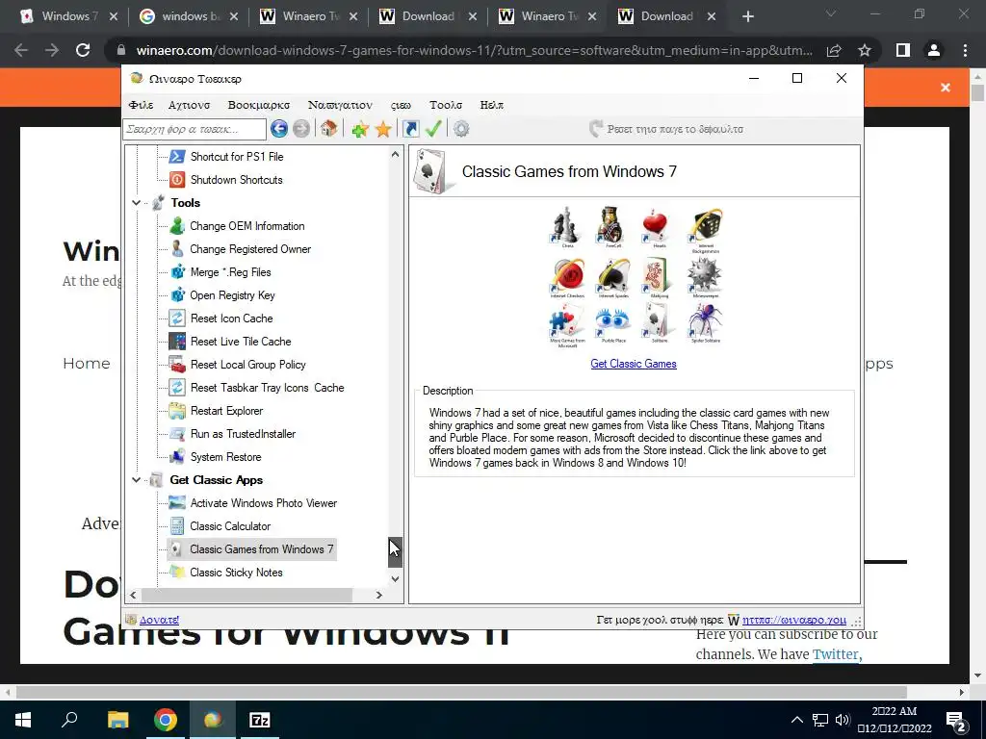
Task: Open the Help menu in Winaero Tweaker
Action: coord(492,105)
